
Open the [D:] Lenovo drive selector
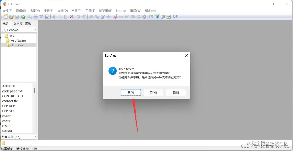pos(19,30)
